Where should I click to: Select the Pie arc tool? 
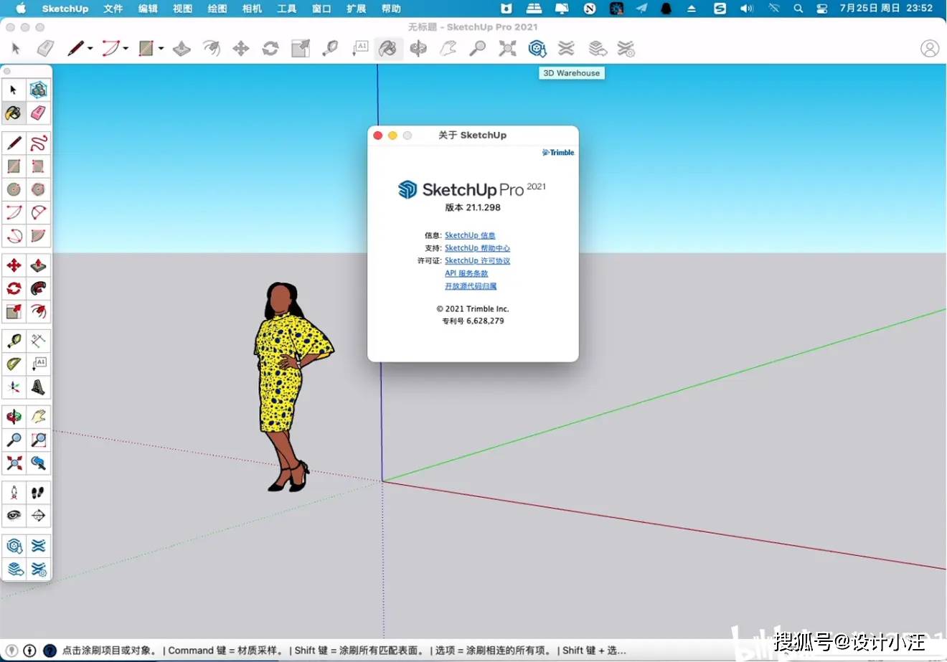coord(38,235)
